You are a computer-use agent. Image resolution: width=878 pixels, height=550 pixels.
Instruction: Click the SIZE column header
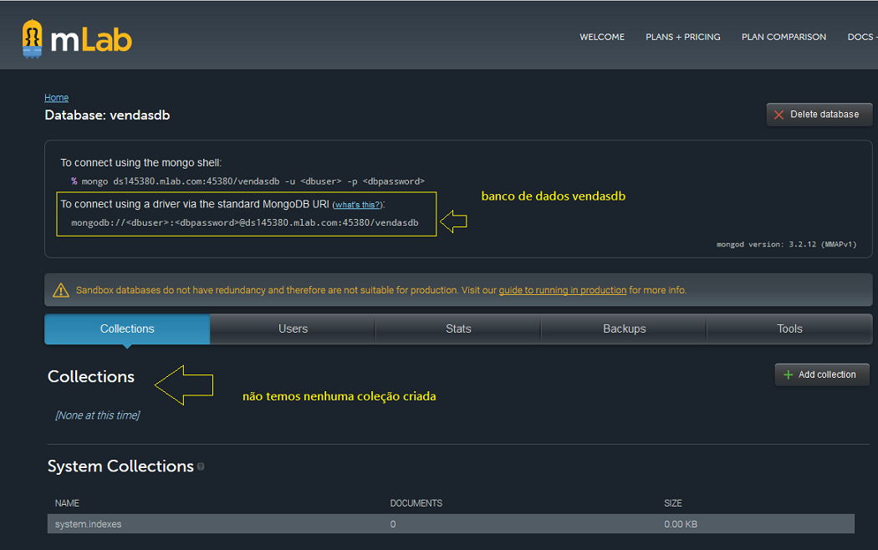673,503
